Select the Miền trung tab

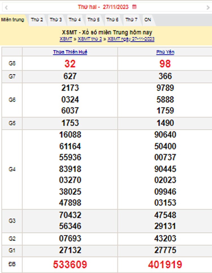[x=13, y=20]
